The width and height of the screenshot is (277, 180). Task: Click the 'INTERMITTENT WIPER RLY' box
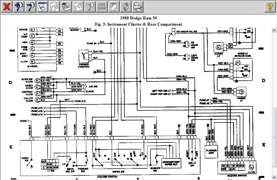pos(171,163)
